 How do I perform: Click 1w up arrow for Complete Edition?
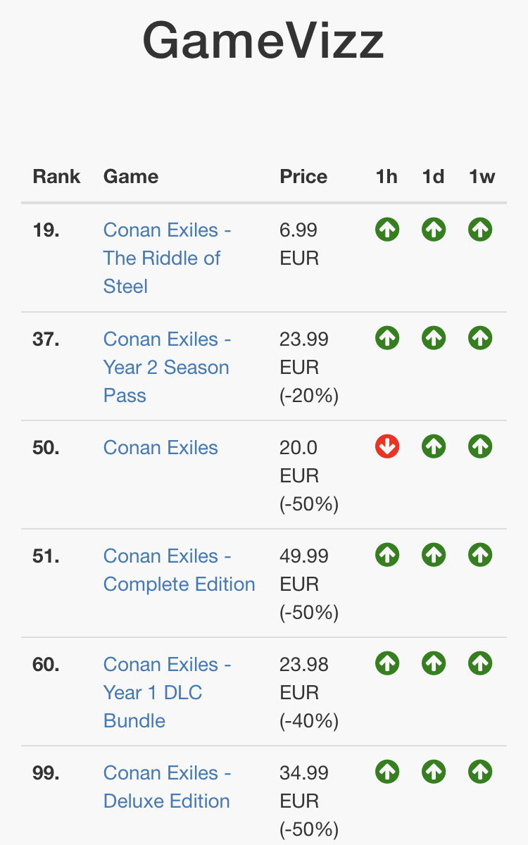pos(480,555)
